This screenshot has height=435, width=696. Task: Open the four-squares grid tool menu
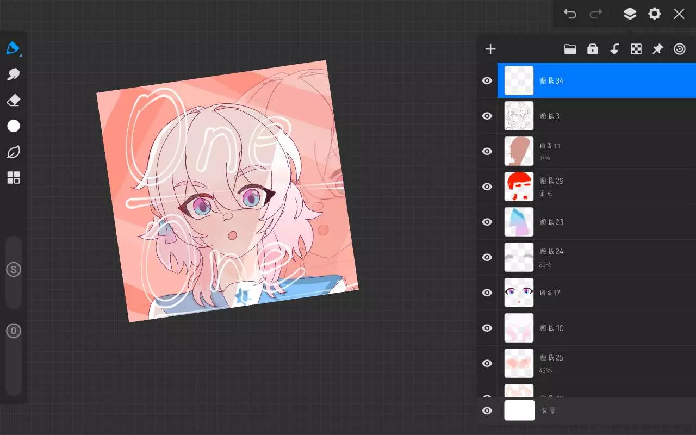(14, 178)
